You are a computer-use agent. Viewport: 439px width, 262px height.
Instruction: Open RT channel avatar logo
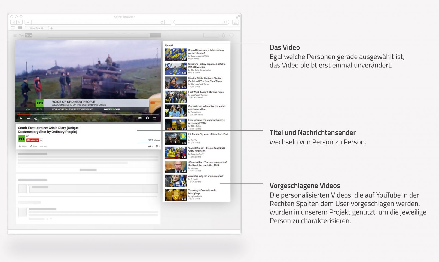(22, 139)
